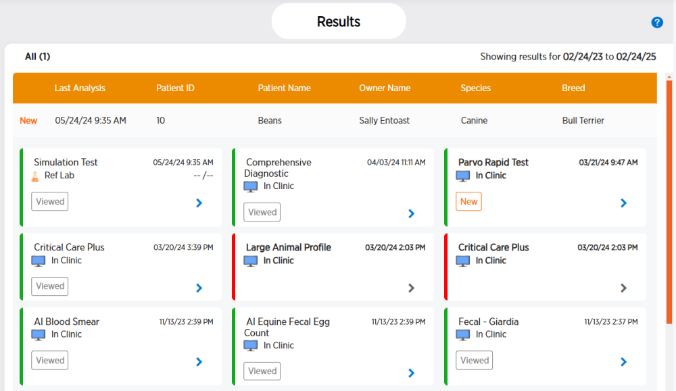Select patient name Beans in the row
Screen dimensions: 676x391
[270, 121]
